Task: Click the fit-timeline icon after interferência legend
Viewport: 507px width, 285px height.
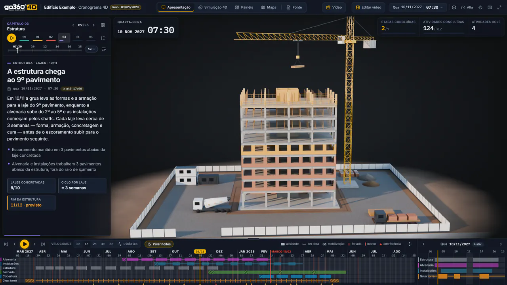Action: 410,244
